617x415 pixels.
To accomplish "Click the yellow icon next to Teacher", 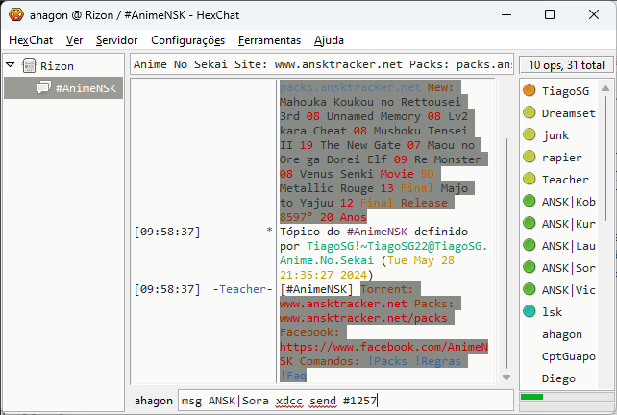I will tap(530, 179).
